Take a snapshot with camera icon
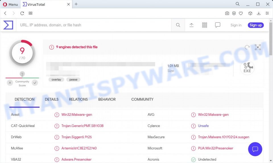Image resolution: width=273 pixels, height=163 pixels. [227, 13]
